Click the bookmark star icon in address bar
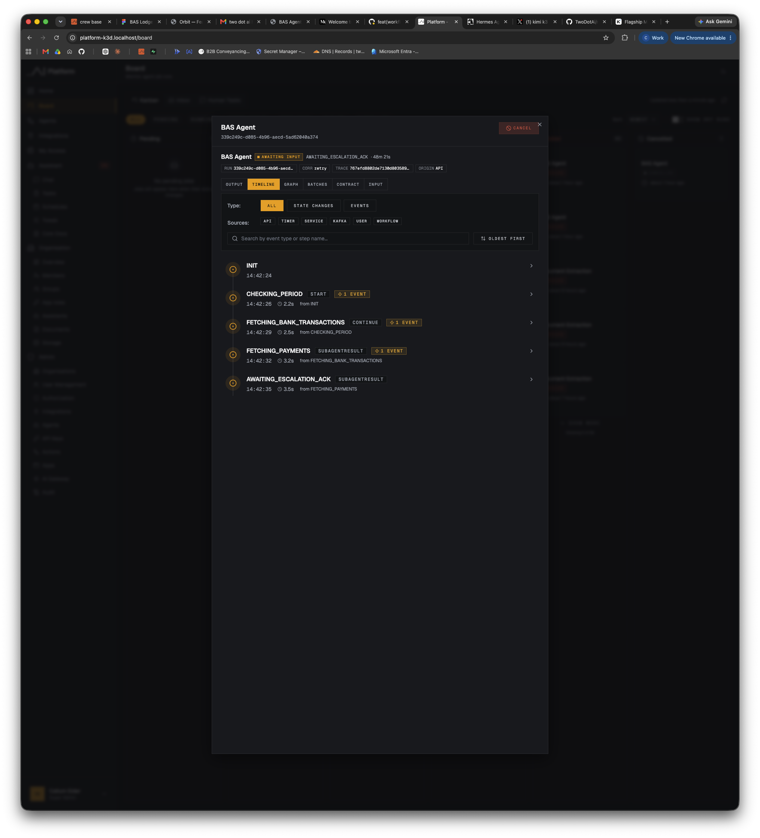 [x=606, y=38]
